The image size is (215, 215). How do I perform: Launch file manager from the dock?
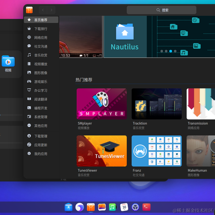click(x=69, y=207)
